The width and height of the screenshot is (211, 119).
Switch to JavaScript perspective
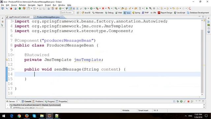click(180, 13)
